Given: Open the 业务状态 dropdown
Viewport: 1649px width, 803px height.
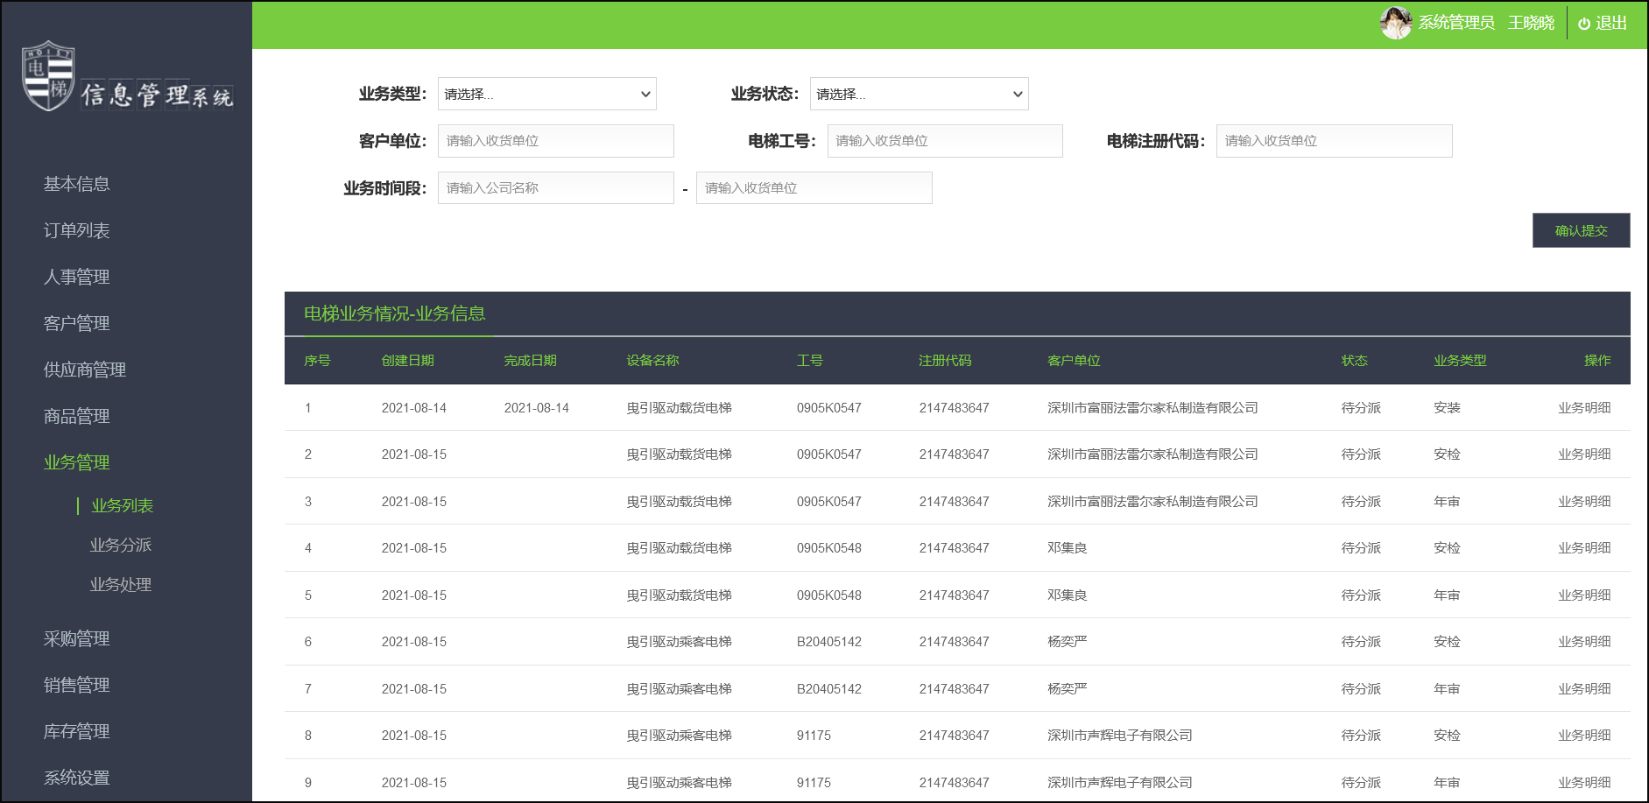Looking at the screenshot, I should [920, 94].
